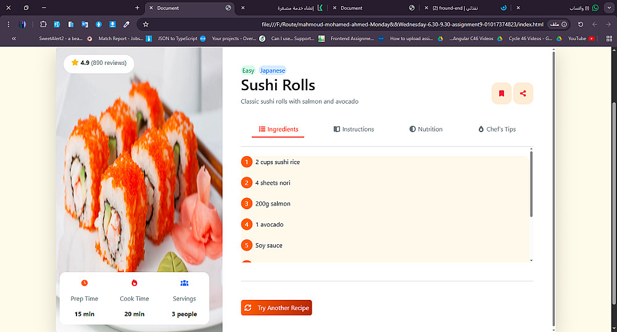The image size is (617, 332).
Task: Bookmark this page with the star icon
Action: click(146, 25)
